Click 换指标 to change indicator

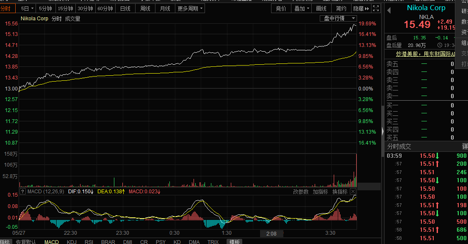pyautogui.click(x=340, y=192)
